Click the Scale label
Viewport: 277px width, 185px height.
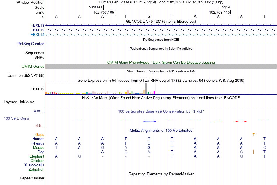[x=40, y=7]
